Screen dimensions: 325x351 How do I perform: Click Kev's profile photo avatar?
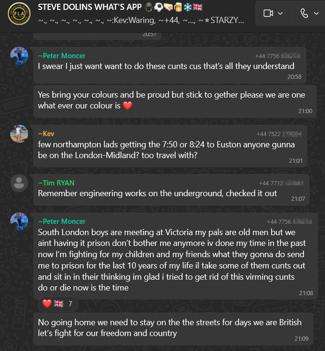(x=19, y=134)
